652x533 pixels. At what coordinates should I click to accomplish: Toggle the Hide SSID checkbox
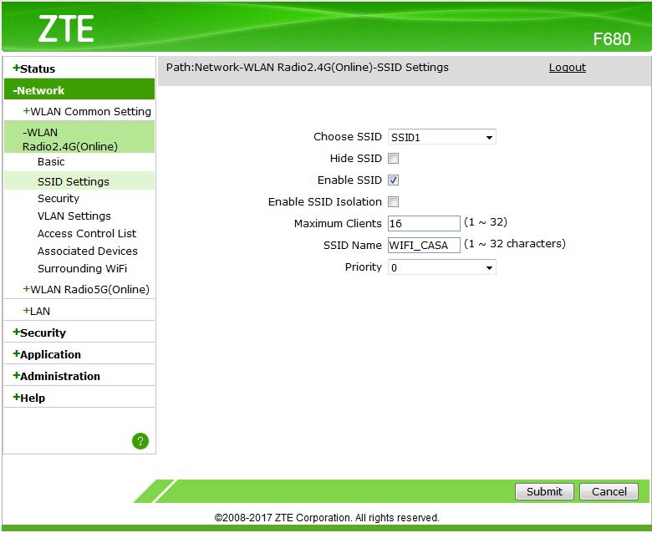pos(393,158)
